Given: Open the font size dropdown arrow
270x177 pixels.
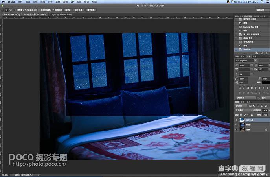Looking at the screenshot, I should coord(252,66).
